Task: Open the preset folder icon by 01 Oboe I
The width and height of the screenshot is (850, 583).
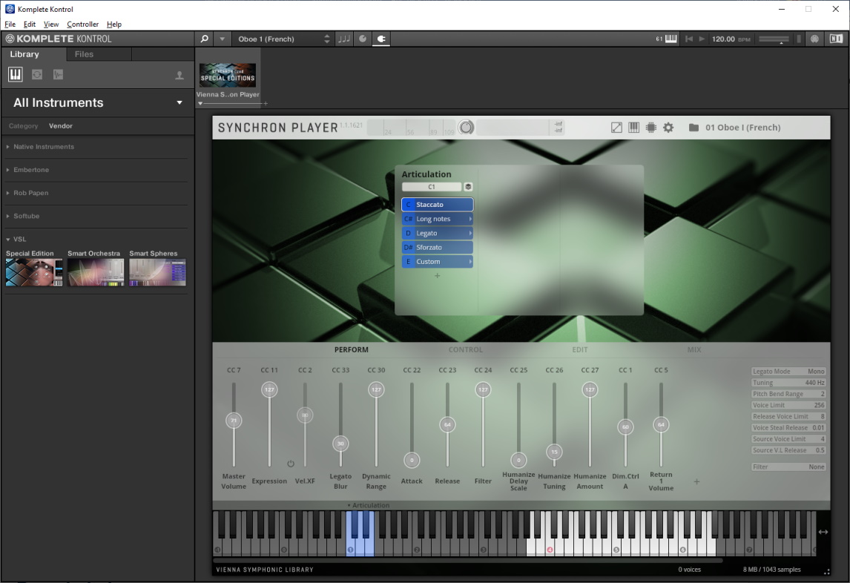Action: coord(693,128)
